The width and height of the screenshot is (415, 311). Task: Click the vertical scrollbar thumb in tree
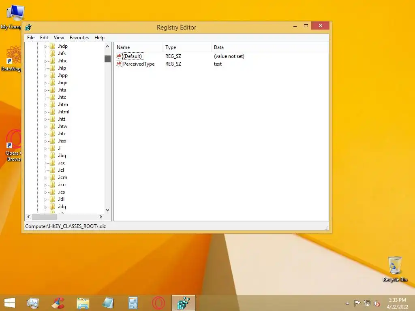tap(107, 59)
